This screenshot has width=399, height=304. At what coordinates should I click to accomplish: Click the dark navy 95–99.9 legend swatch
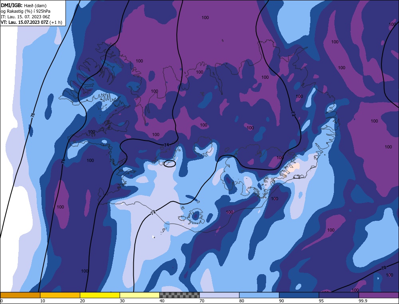coord(339,295)
